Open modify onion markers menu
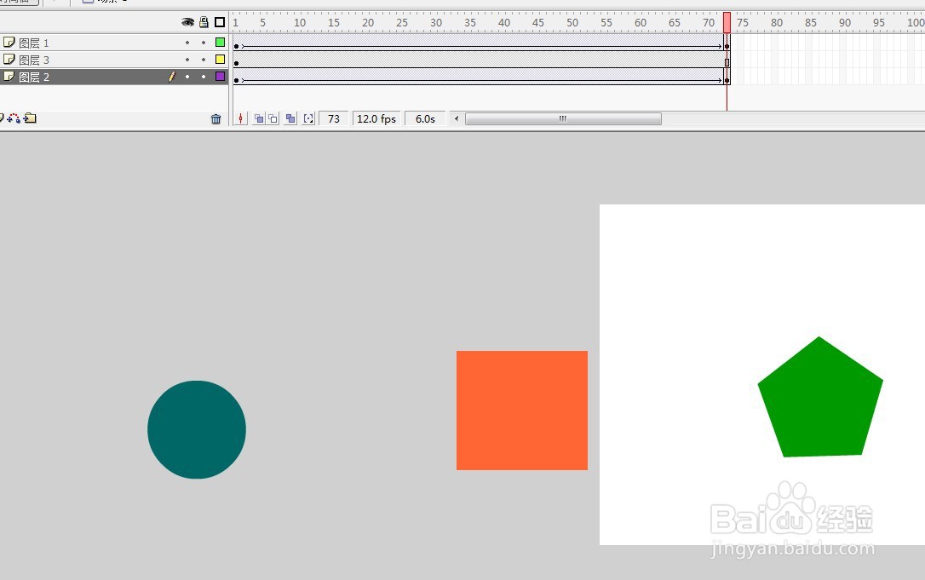Image resolution: width=925 pixels, height=580 pixels. pyautogui.click(x=308, y=118)
